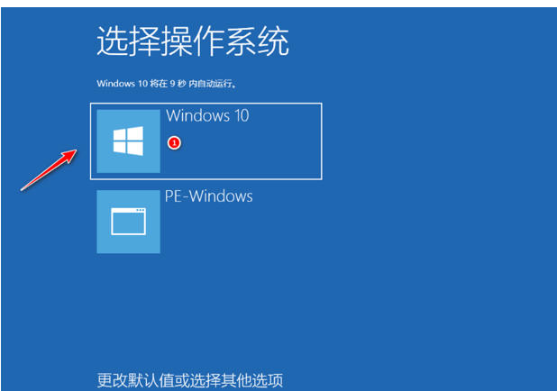This screenshot has width=557, height=391.
Task: Open 更改默认值或选择其他选项 link
Action: tap(190, 380)
